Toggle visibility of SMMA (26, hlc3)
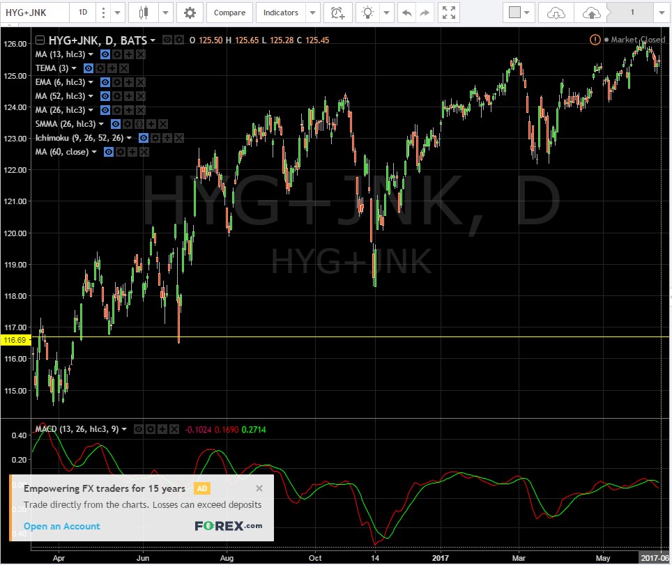Image resolution: width=672 pixels, height=565 pixels. click(x=115, y=124)
